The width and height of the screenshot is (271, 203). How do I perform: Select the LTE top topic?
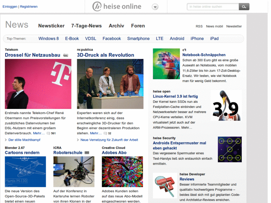click(x=160, y=39)
